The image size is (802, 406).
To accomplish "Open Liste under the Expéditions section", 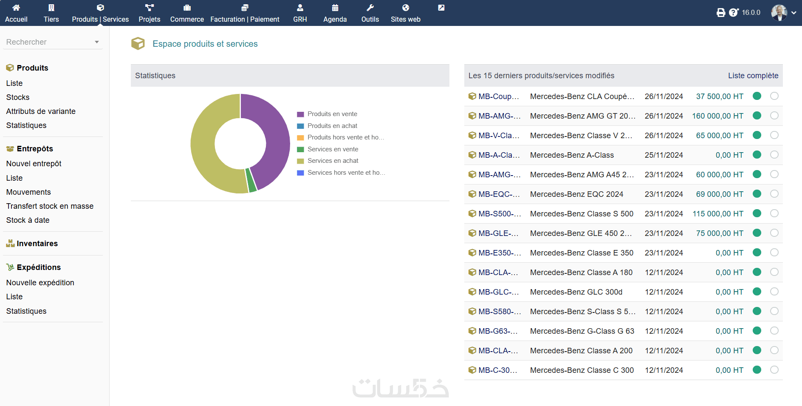I will tap(14, 297).
